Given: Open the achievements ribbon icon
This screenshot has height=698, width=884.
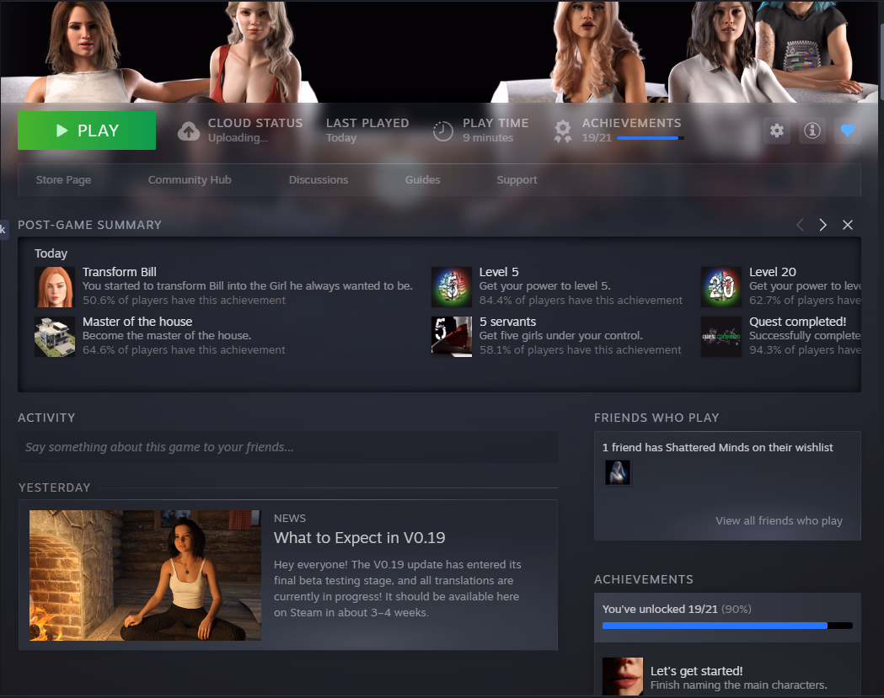Looking at the screenshot, I should [563, 131].
